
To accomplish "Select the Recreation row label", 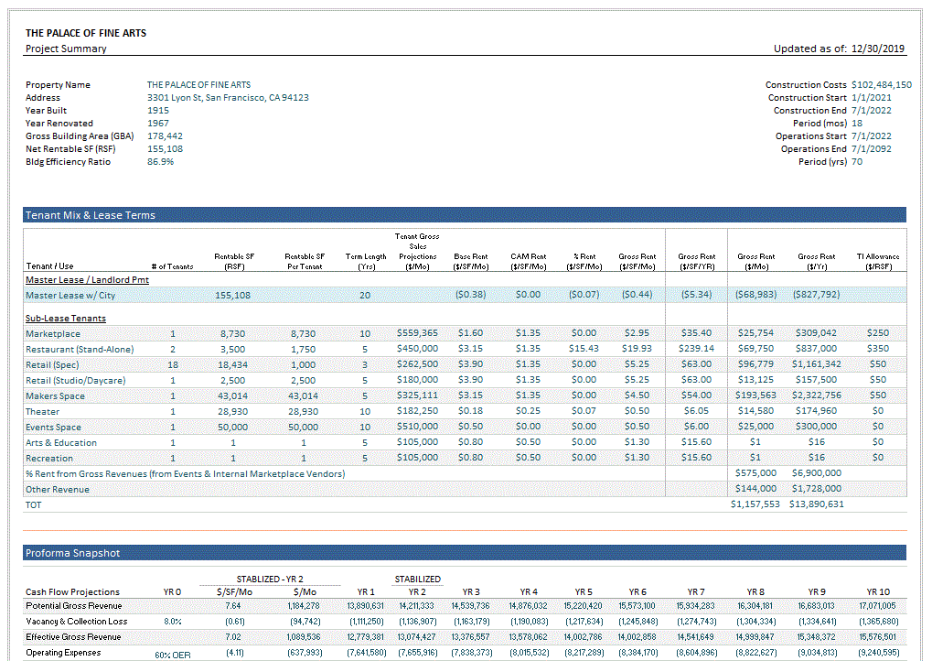I will (x=48, y=458).
